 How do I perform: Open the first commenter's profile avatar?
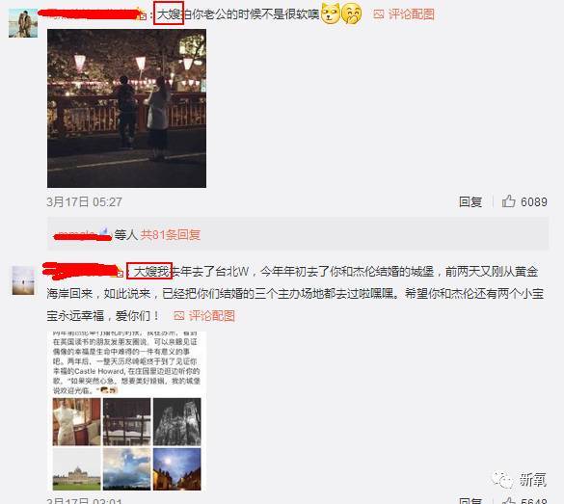point(23,23)
